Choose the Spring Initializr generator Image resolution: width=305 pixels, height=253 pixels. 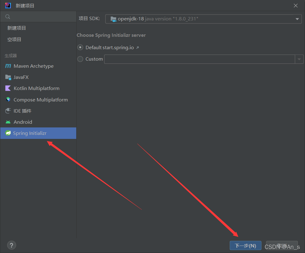[x=38, y=133]
